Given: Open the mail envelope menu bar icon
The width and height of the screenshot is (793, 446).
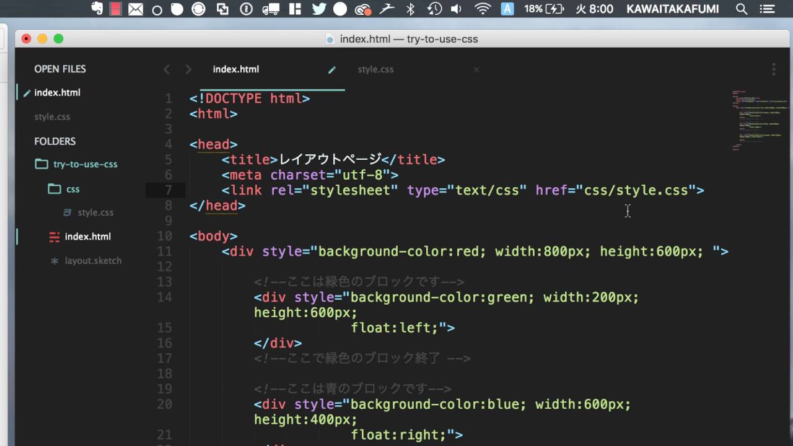Looking at the screenshot, I should point(136,9).
